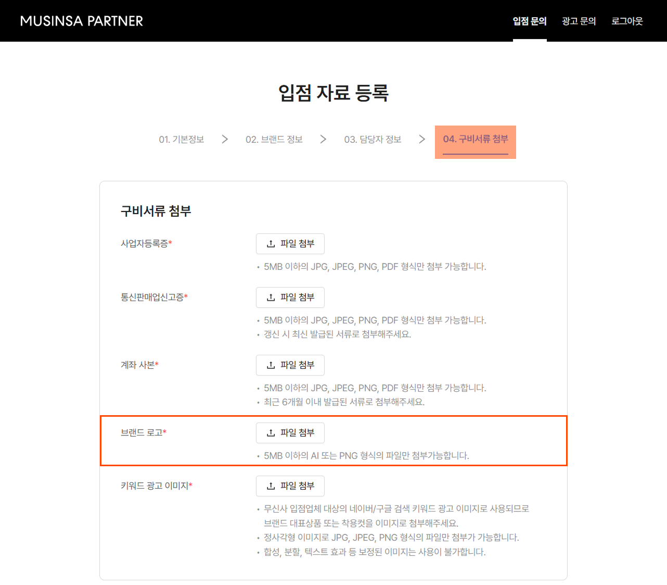667x585 pixels.
Task: Open the 입점 문의 menu
Action: pyautogui.click(x=529, y=21)
